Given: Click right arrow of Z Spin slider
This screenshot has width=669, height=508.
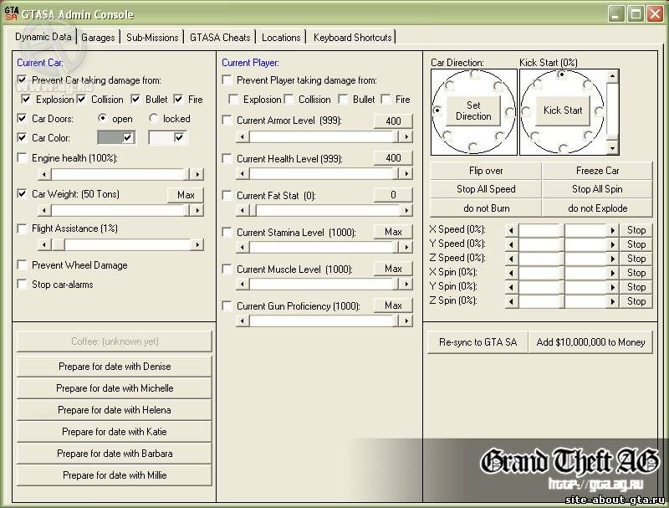Looking at the screenshot, I should [612, 301].
